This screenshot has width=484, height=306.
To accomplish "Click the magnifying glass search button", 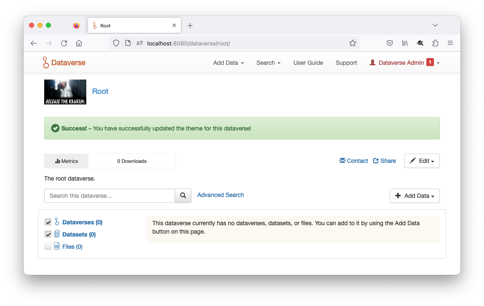I will coord(183,196).
